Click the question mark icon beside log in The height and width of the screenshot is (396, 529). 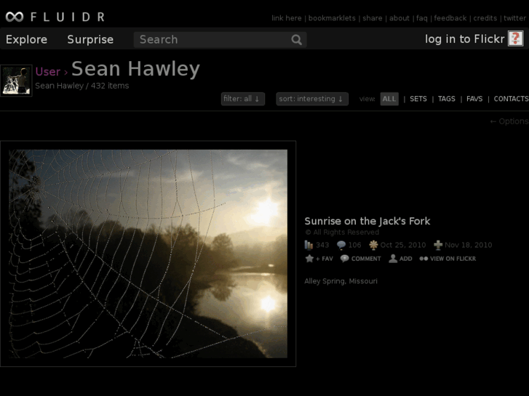(x=515, y=39)
